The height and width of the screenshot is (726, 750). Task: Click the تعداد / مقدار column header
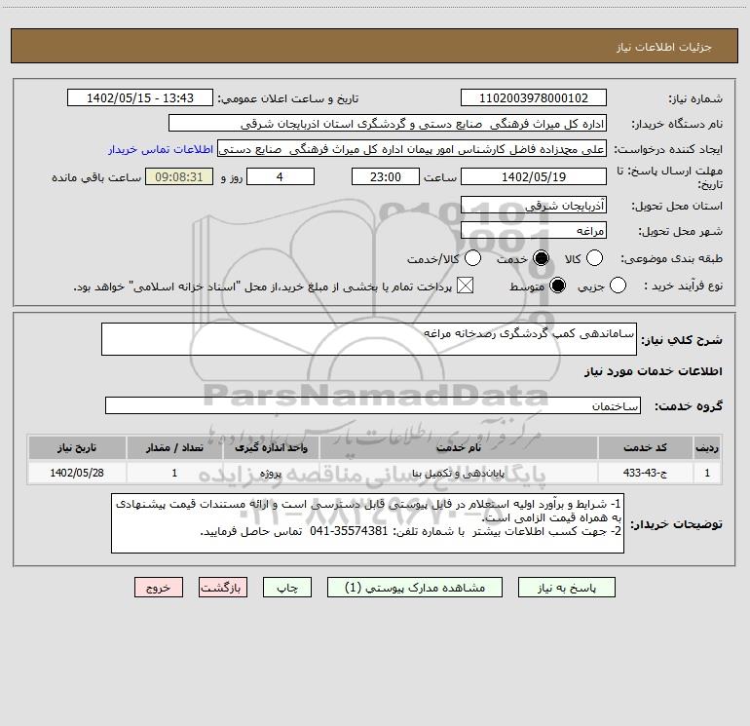pos(174,447)
